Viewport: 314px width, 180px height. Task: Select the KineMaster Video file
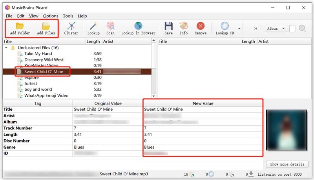[x=41, y=65]
